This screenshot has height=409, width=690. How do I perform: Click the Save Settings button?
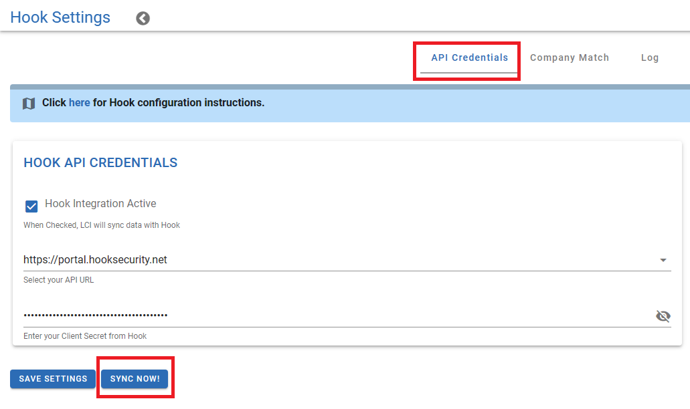(x=53, y=379)
